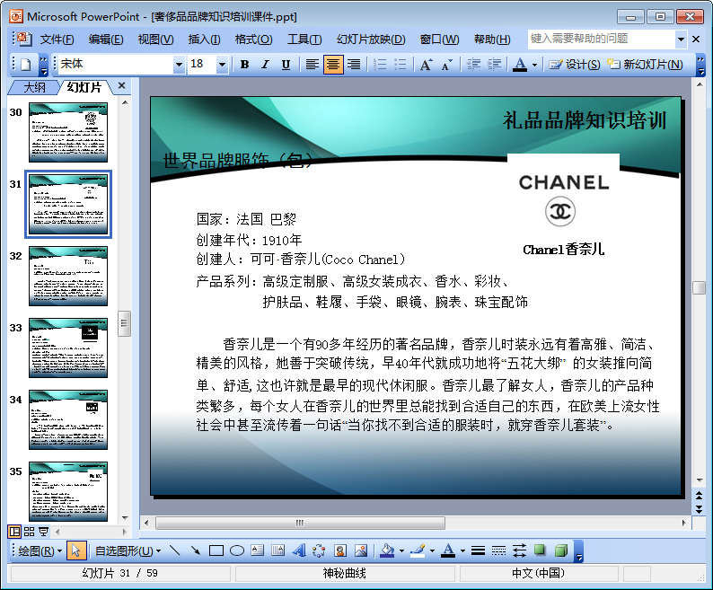This screenshot has width=713, height=590.
Task: Insert a horizontal text box
Action: 258,550
